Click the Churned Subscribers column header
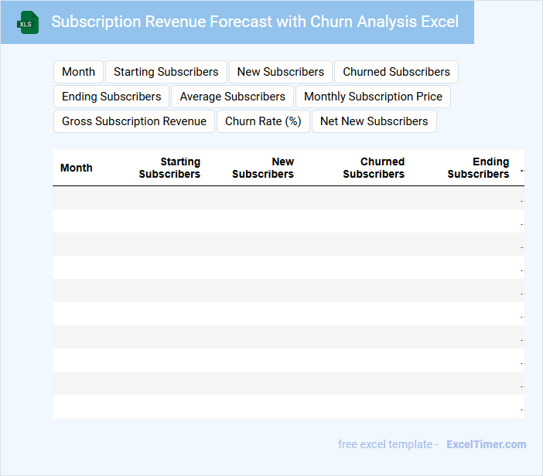 pyautogui.click(x=374, y=168)
